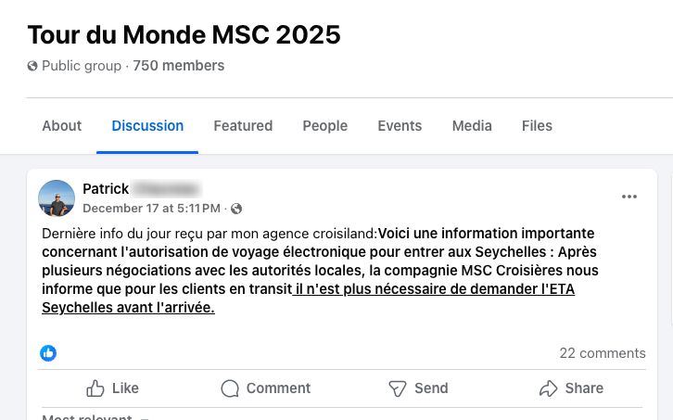Switch to the Files tab
Viewport: 673px width, 420px height.
point(537,126)
